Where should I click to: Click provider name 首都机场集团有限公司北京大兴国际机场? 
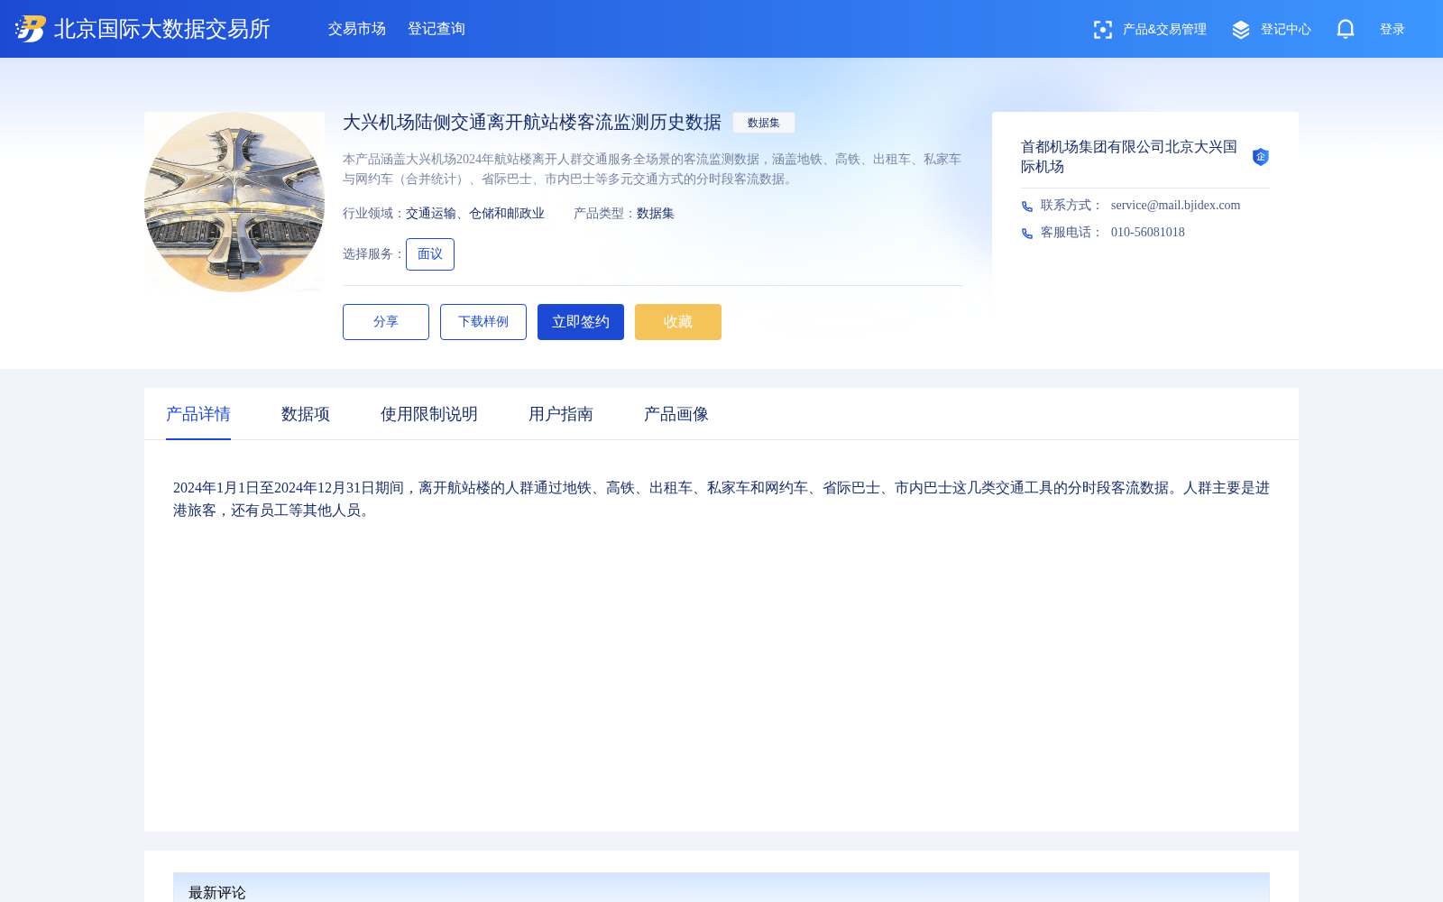coord(1129,157)
